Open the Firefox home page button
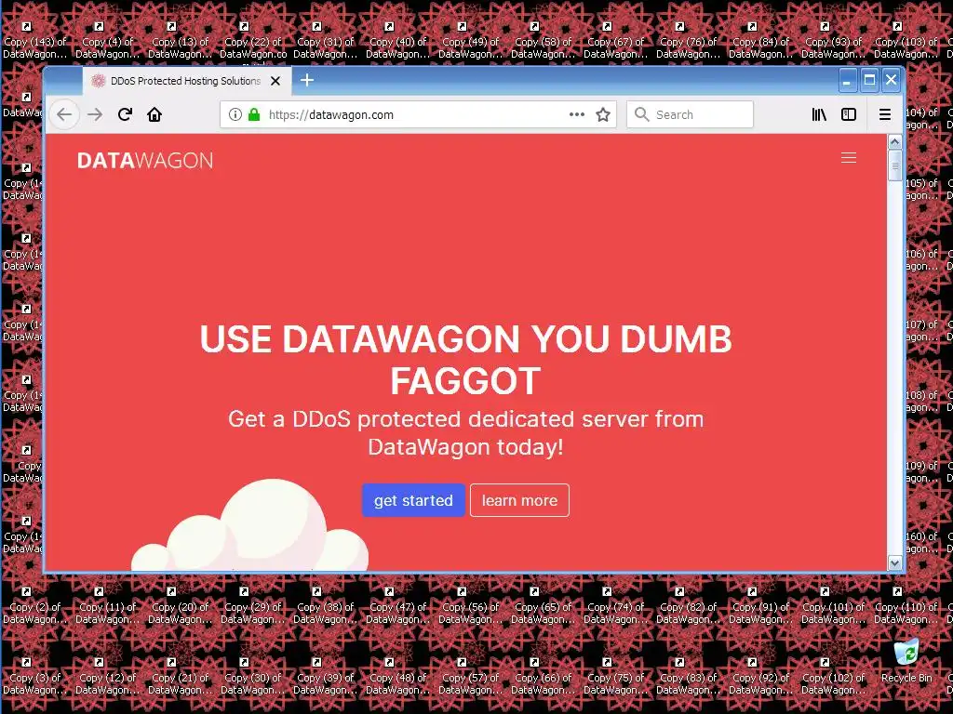The height and width of the screenshot is (714, 953). coord(154,114)
